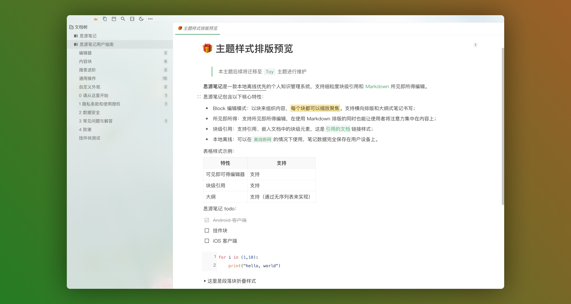
Task: Select the 思源笔记用户指南 notebook
Action: (x=120, y=44)
